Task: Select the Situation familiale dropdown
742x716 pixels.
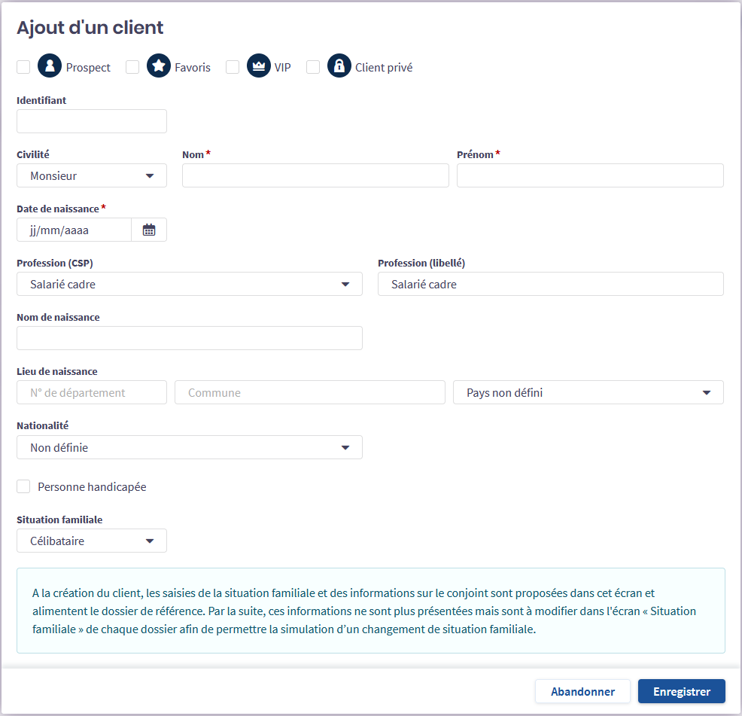Action: (x=92, y=541)
